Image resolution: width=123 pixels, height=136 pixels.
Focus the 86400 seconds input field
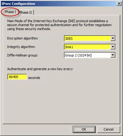coord(17,77)
